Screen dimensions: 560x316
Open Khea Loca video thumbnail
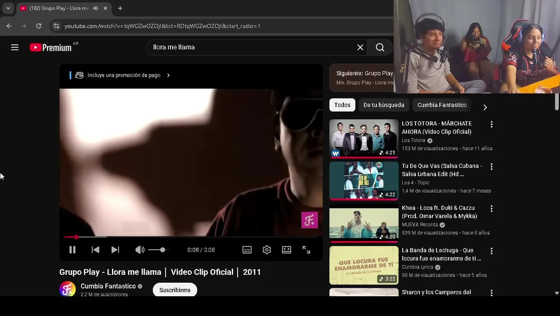[364, 223]
